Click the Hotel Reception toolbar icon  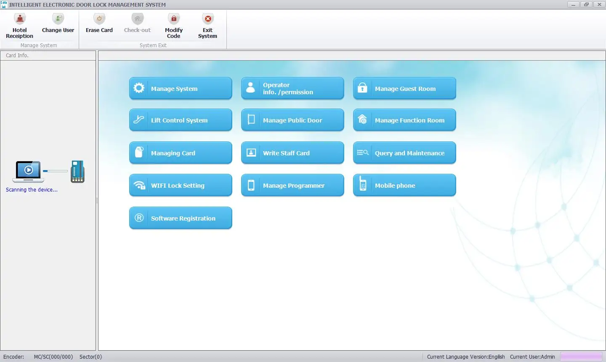pyautogui.click(x=20, y=19)
